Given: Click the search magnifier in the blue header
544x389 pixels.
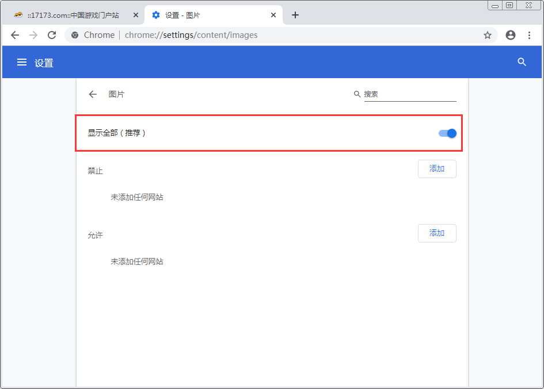Looking at the screenshot, I should coord(522,62).
